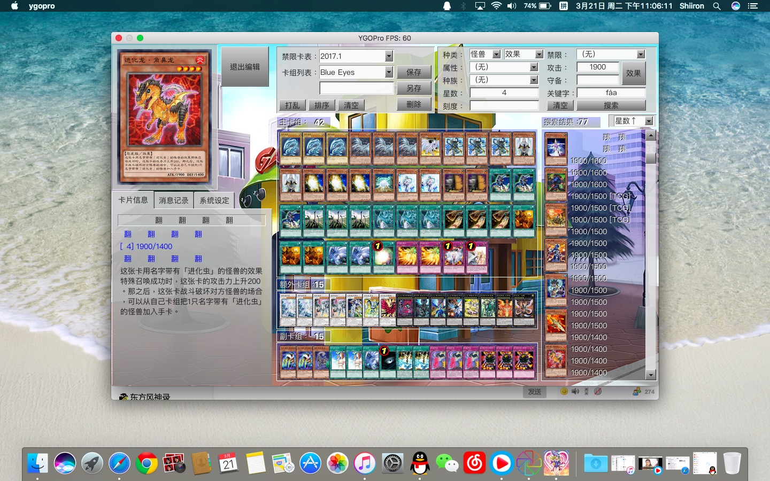770x481 pixels.
Task: Click the top card thumbnail in search results
Action: pos(556,149)
